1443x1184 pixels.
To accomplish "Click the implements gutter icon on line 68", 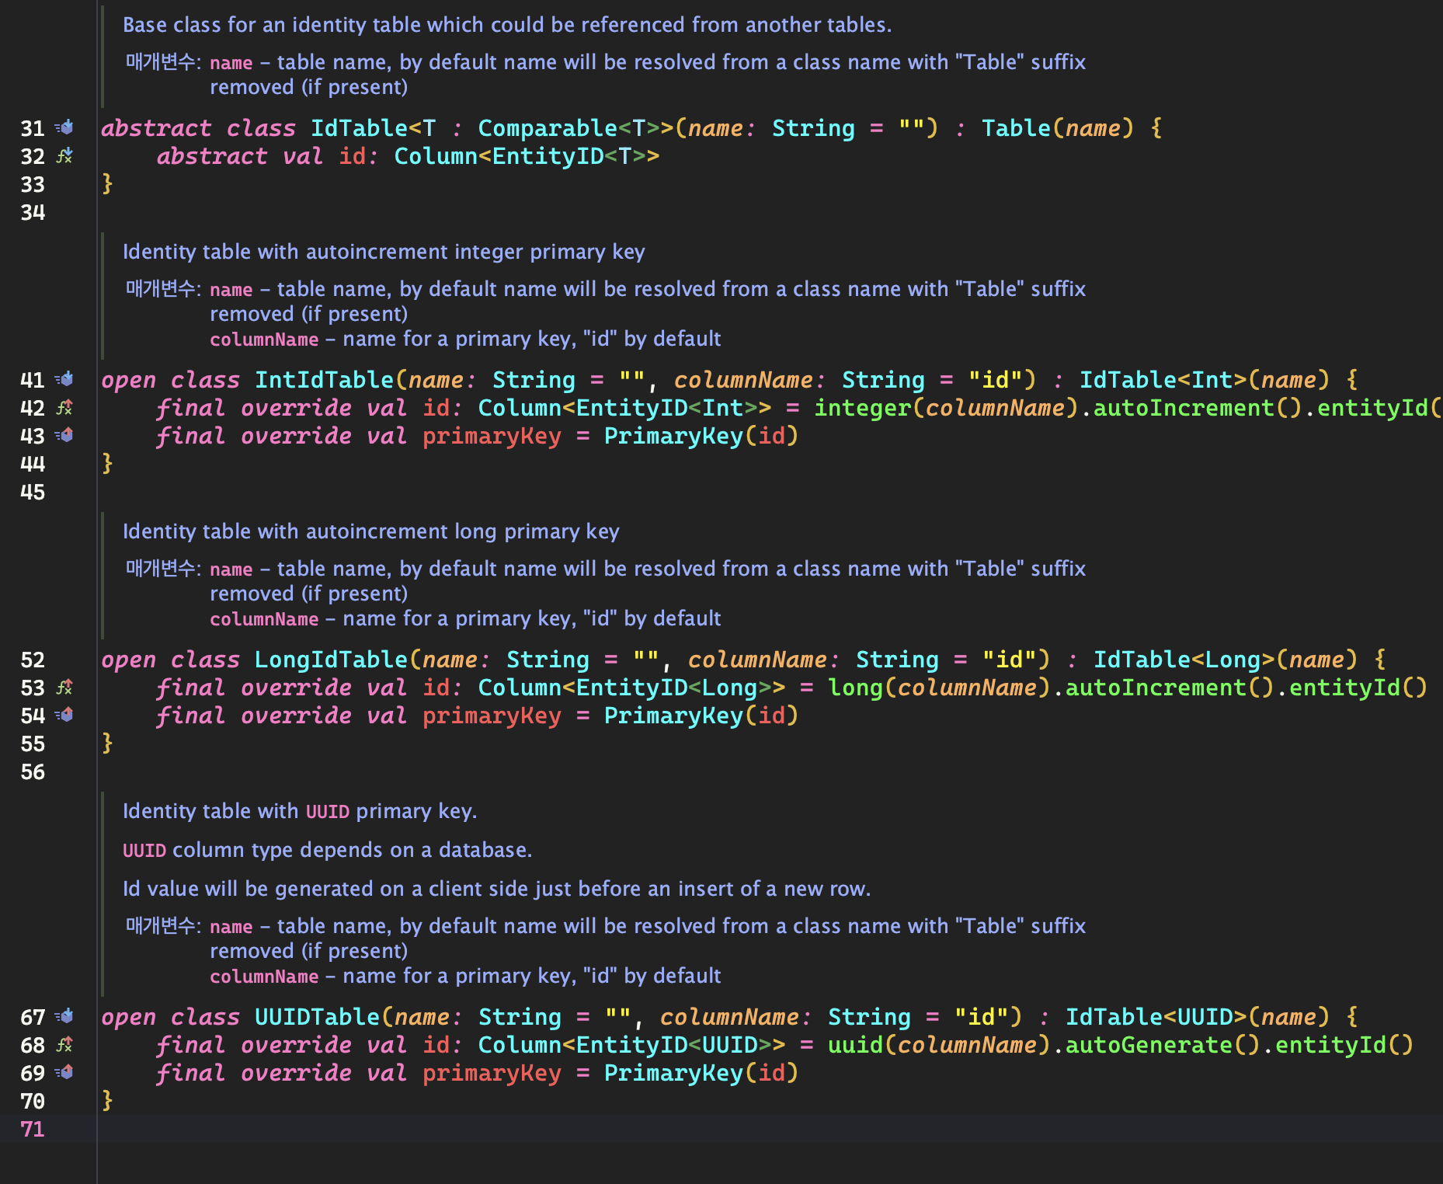I will [x=64, y=1044].
